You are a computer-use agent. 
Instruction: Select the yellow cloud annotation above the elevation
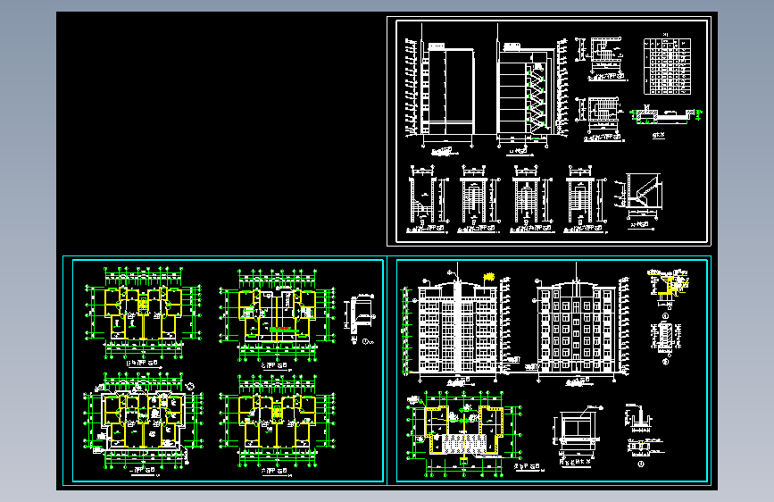(x=488, y=277)
